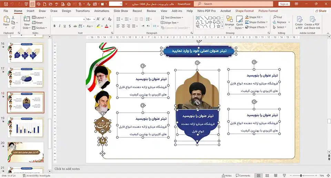Screen dimensions: 331x178
Task: Open the Section dropdown
Action: pos(39,28)
